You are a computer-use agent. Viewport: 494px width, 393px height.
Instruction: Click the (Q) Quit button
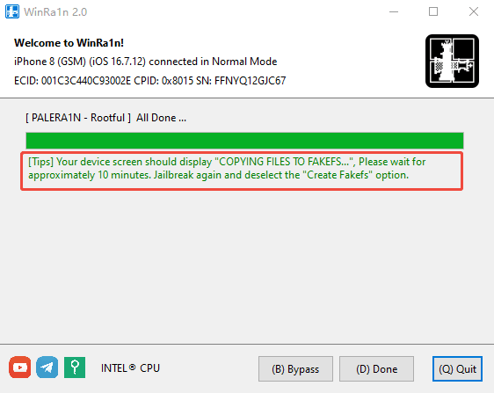(457, 369)
